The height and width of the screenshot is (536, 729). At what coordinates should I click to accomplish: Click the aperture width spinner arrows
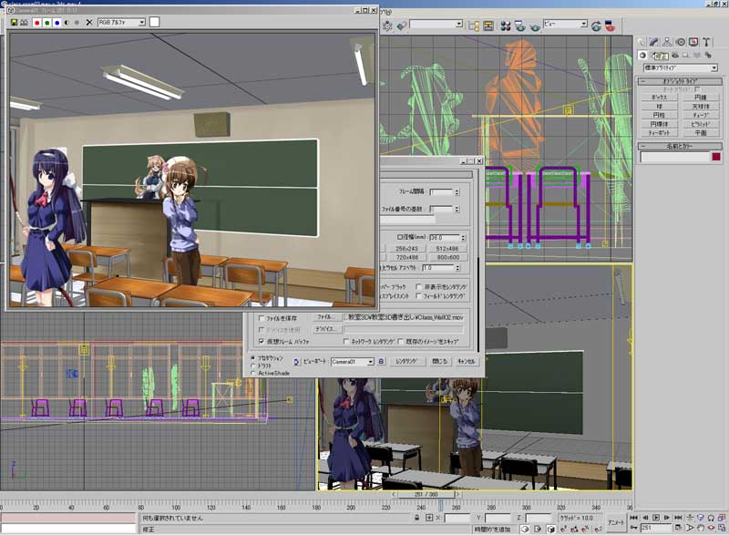point(463,238)
